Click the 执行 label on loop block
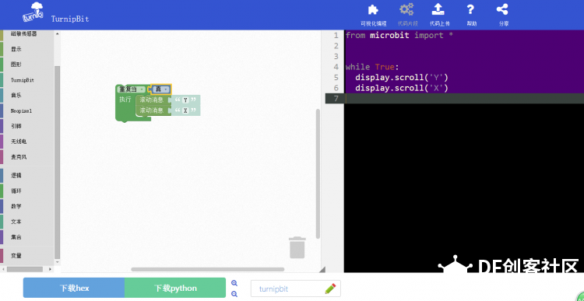 [x=125, y=100]
